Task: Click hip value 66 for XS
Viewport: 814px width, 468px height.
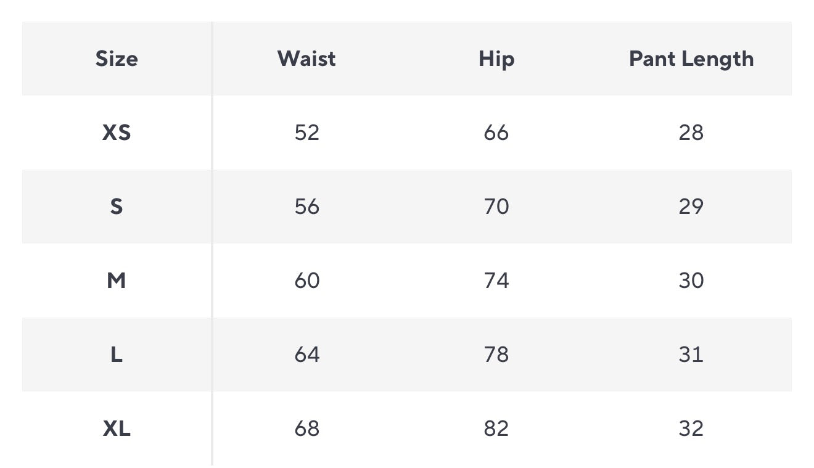Action: (496, 133)
